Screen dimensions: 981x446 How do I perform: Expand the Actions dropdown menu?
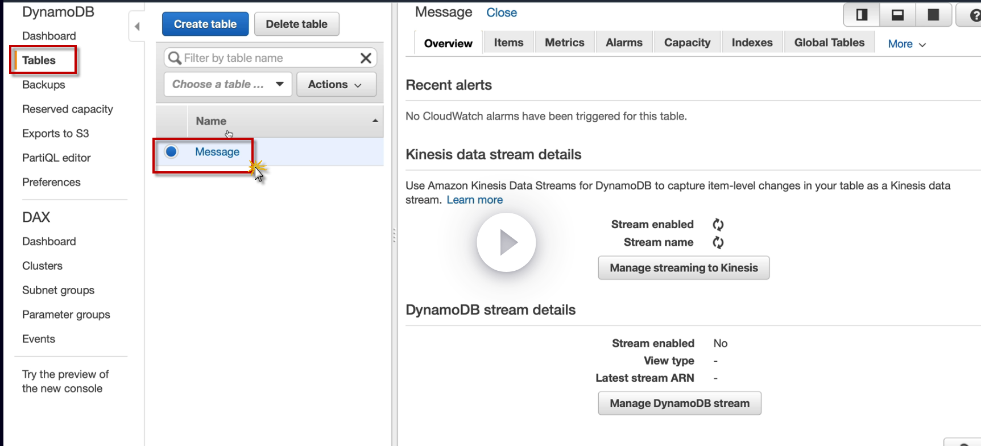coord(336,84)
